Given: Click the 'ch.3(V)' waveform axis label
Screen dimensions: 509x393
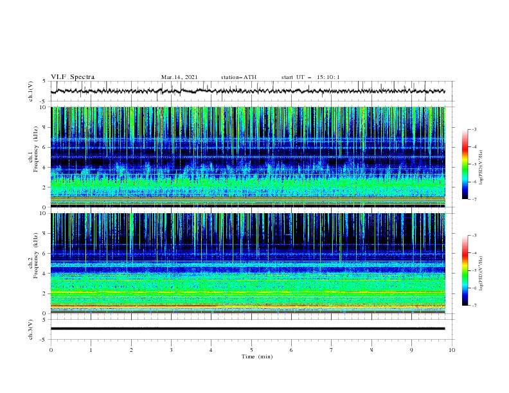Looking at the screenshot, I should pos(31,329).
